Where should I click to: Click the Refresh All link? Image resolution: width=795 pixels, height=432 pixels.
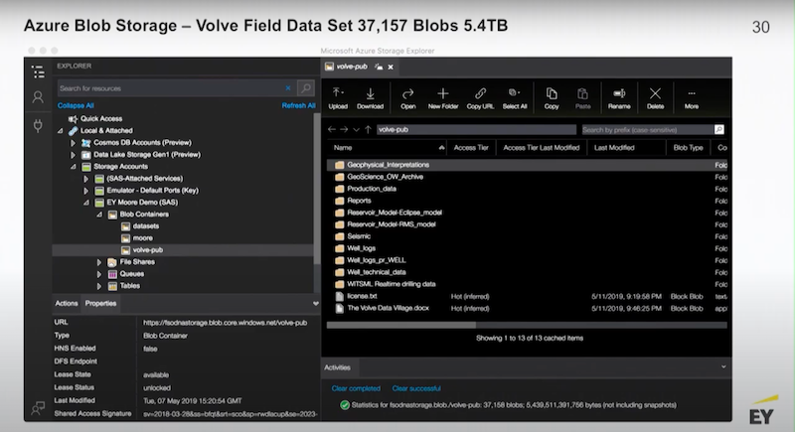point(298,105)
